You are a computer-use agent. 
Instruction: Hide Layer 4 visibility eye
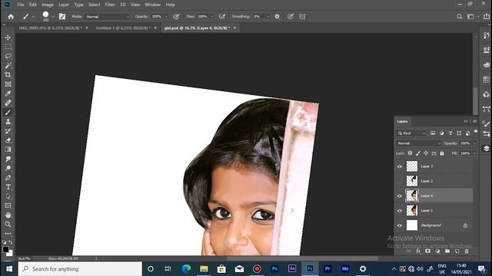point(400,196)
